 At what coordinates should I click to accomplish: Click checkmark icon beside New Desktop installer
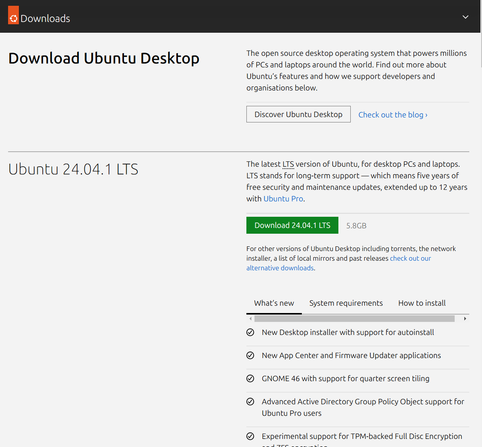[250, 332]
